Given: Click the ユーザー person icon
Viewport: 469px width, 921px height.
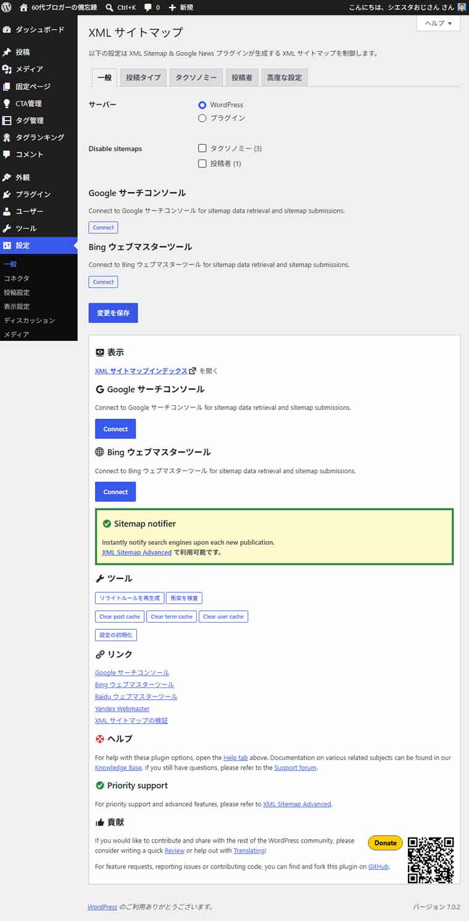Looking at the screenshot, I should (7, 211).
